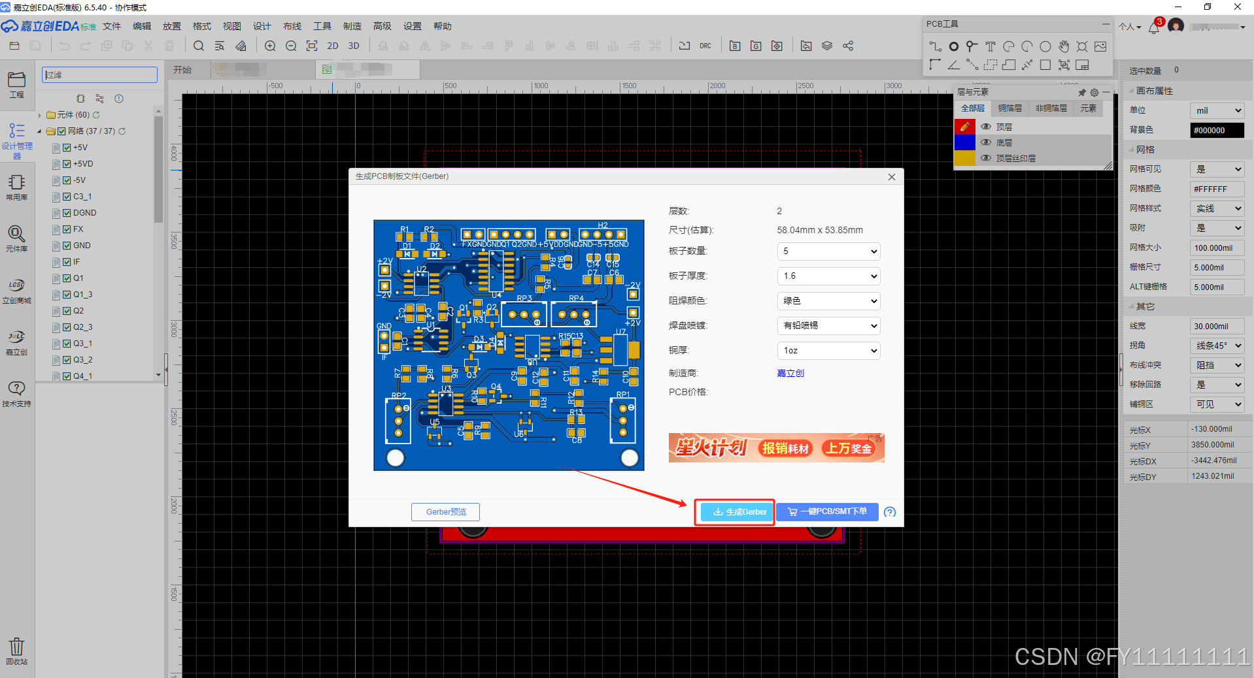The width and height of the screenshot is (1254, 678).
Task: Close the Gerber generation dialog
Action: click(x=892, y=177)
